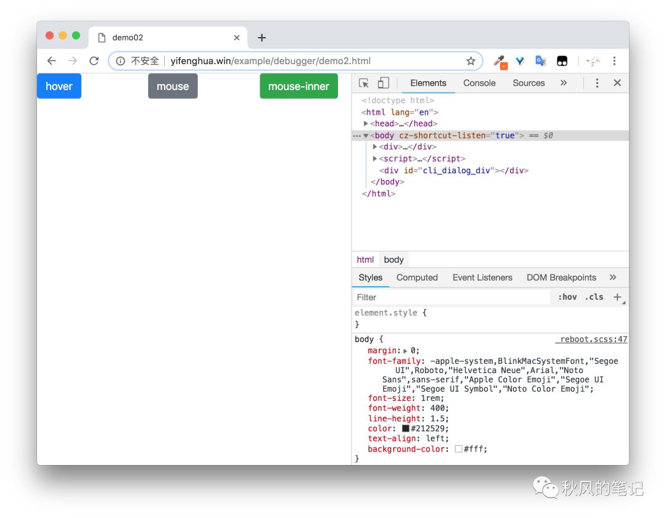Open the Event Listeners tab
Screen dimensions: 666x518
coord(482,277)
